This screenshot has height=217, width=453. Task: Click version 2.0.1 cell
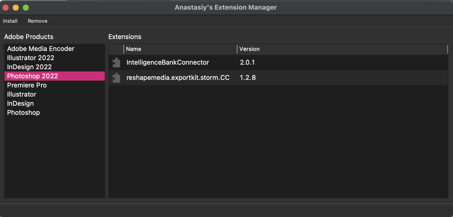(x=247, y=62)
